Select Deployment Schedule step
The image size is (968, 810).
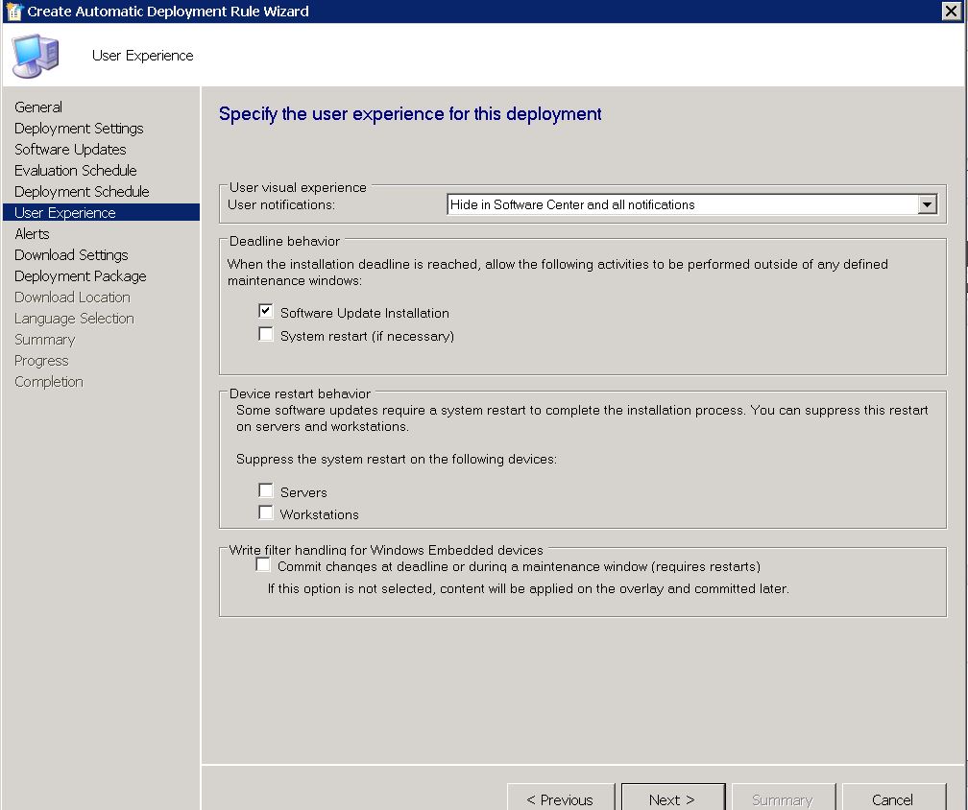tap(83, 192)
